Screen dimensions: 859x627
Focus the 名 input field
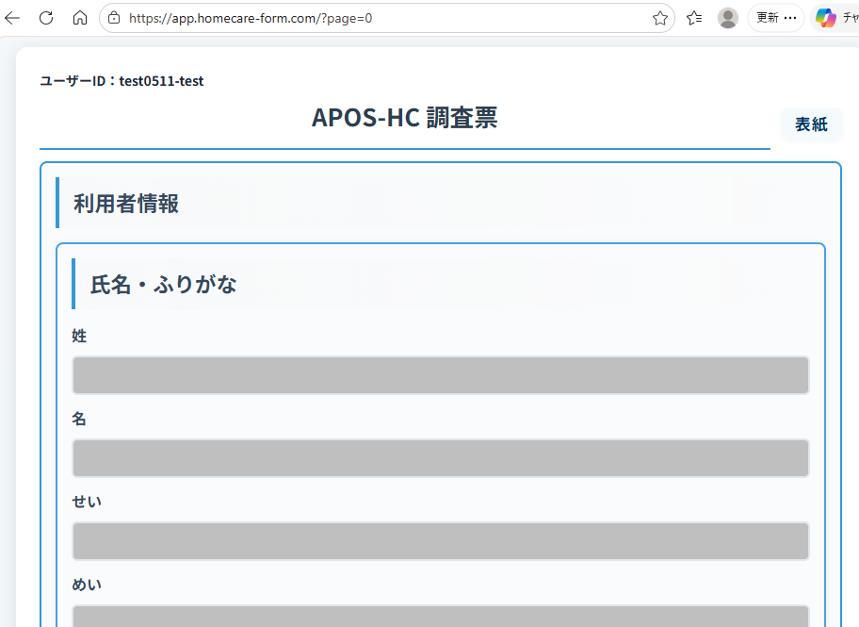pos(441,458)
